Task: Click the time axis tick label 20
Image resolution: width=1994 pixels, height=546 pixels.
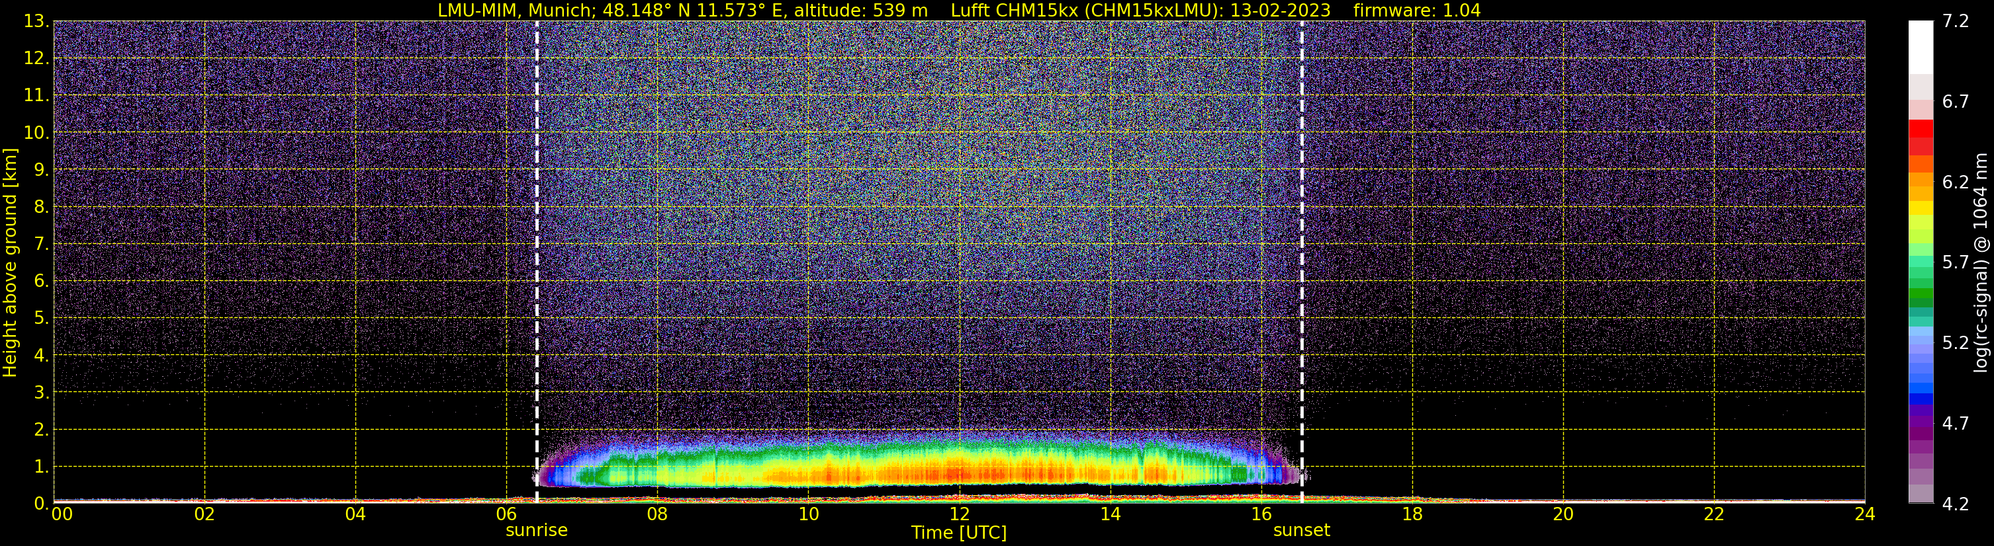Action: (x=1563, y=515)
